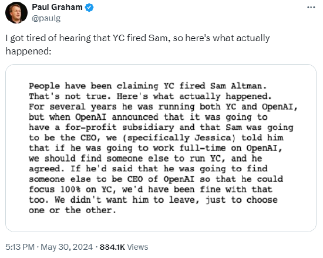Screen dimensions: 323x258
Task: Click the '(specifically Jessica)' text in the image
Action: (x=179, y=138)
